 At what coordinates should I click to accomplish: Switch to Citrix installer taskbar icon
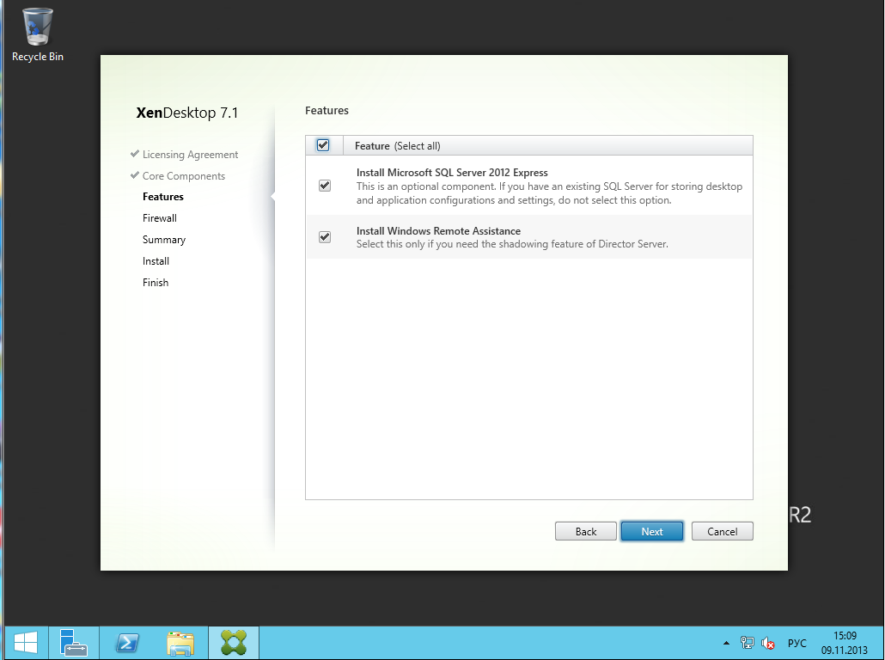[x=234, y=643]
